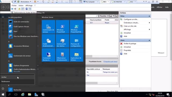Open Invite de commandes from popular list
Viewport: 172px width, 97px height.
coord(23,22)
